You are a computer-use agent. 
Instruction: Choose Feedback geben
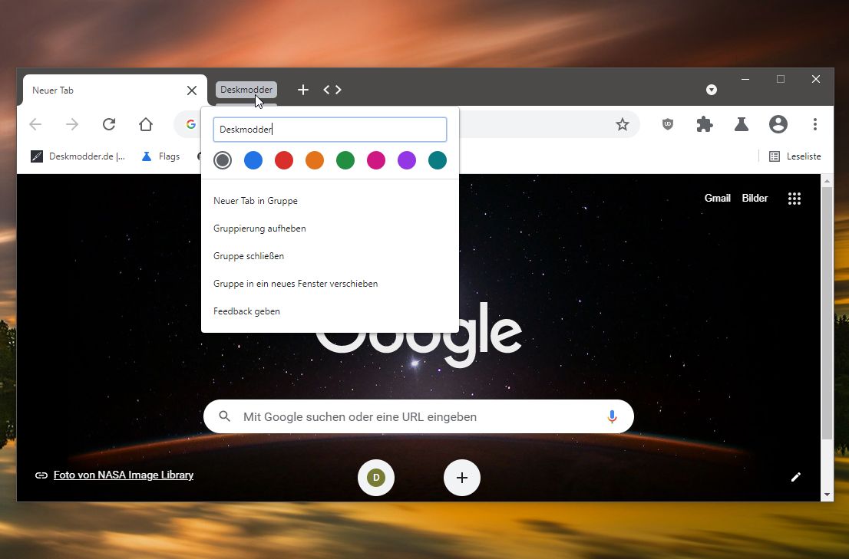330,311
